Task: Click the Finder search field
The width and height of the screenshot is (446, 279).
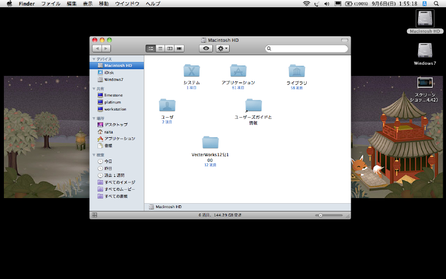Action: click(306, 49)
